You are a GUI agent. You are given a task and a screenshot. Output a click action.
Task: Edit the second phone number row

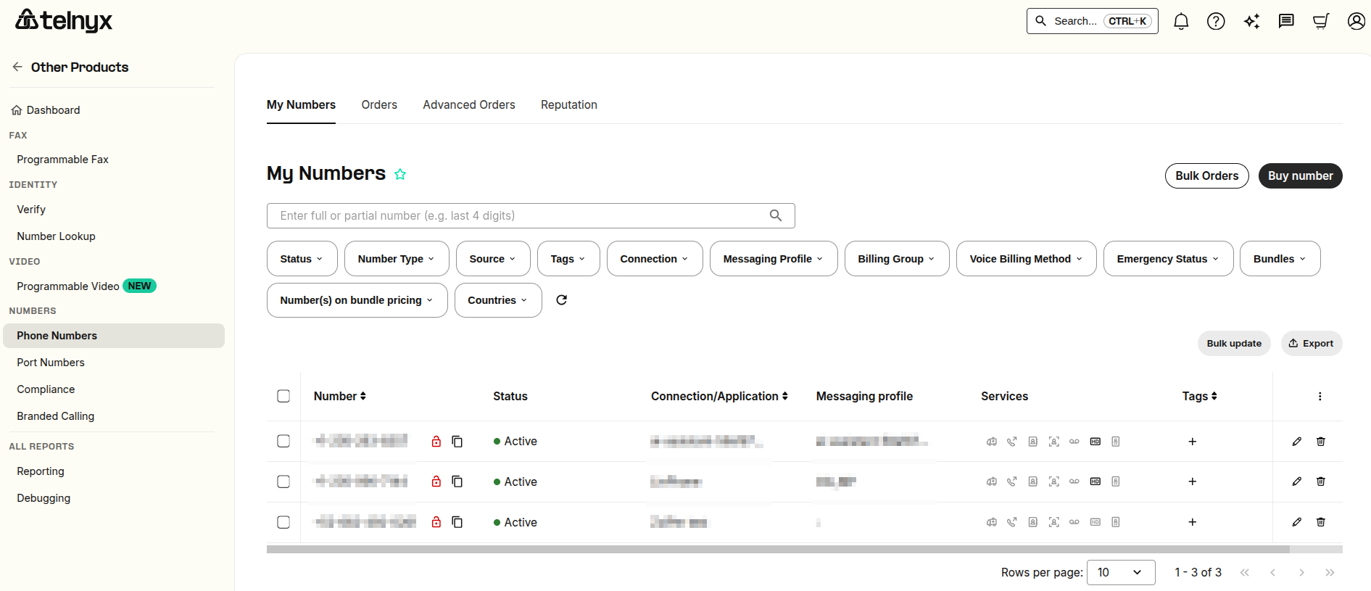[x=1297, y=482]
